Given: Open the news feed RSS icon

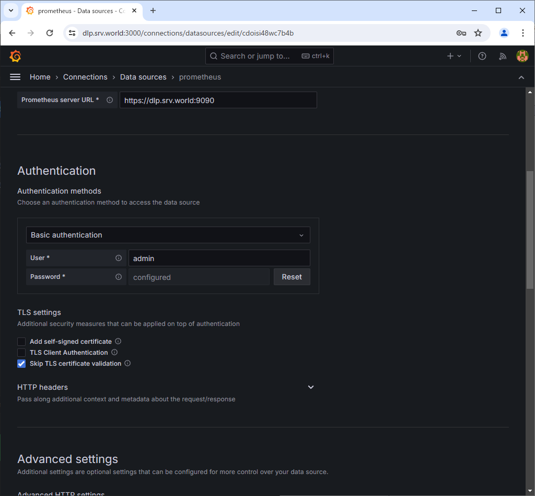Looking at the screenshot, I should pyautogui.click(x=503, y=56).
